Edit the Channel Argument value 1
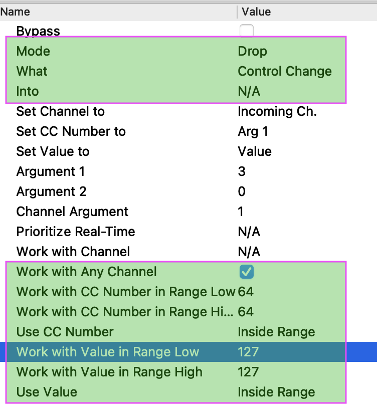The height and width of the screenshot is (409, 377). 241,212
